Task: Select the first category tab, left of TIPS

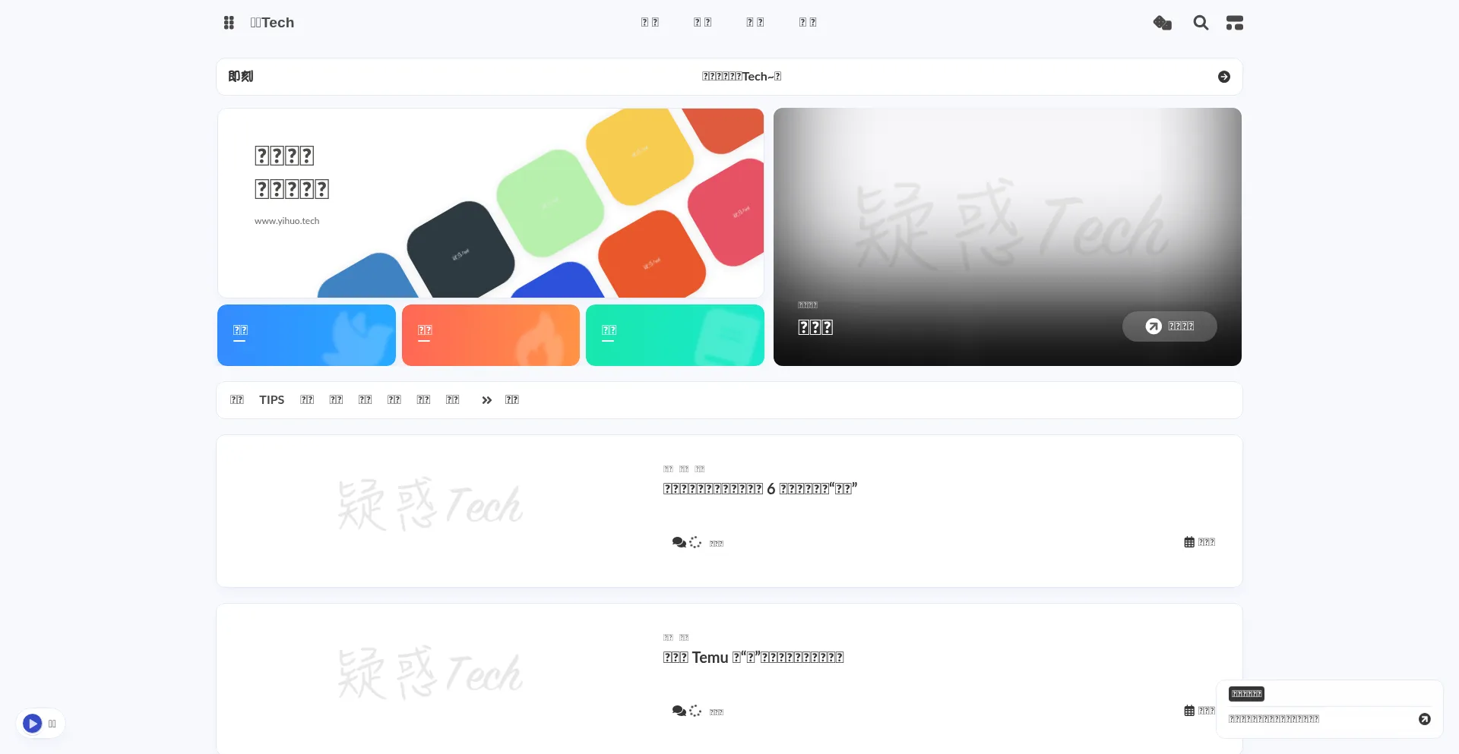Action: click(237, 400)
